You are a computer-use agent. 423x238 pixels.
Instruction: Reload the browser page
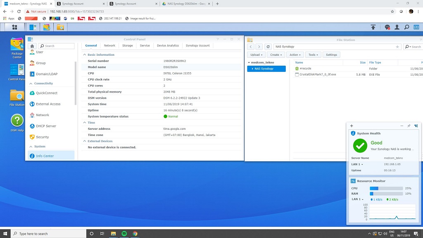(19, 11)
